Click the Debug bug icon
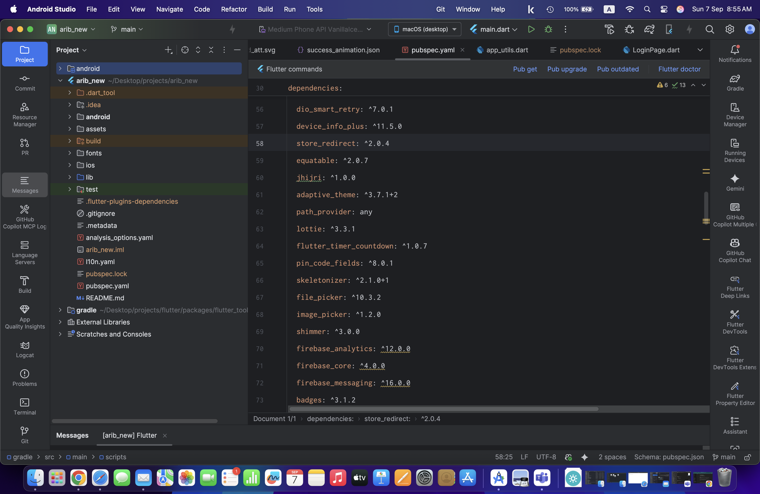The height and width of the screenshot is (494, 760). coord(548,29)
